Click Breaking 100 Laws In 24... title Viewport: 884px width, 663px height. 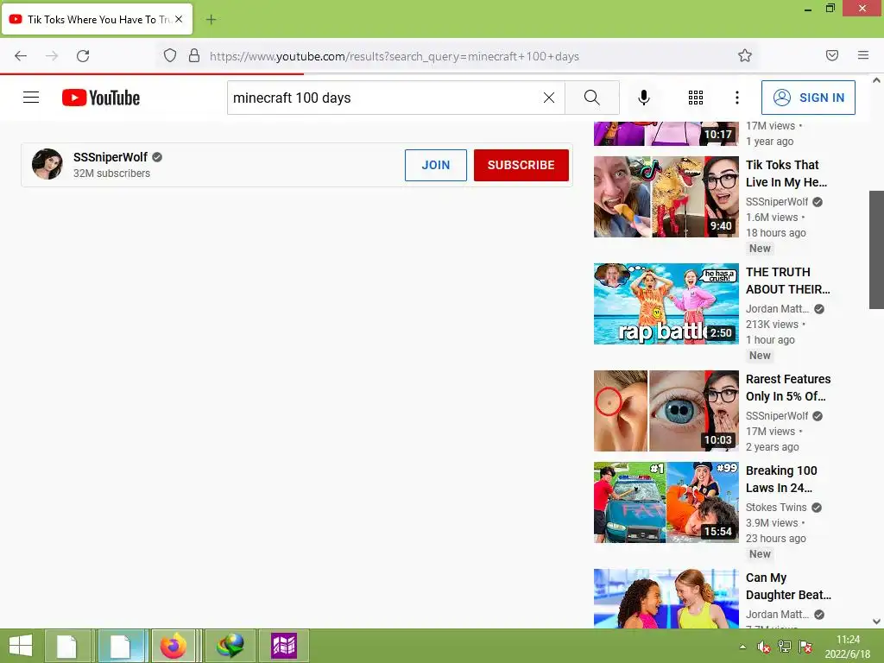click(781, 479)
